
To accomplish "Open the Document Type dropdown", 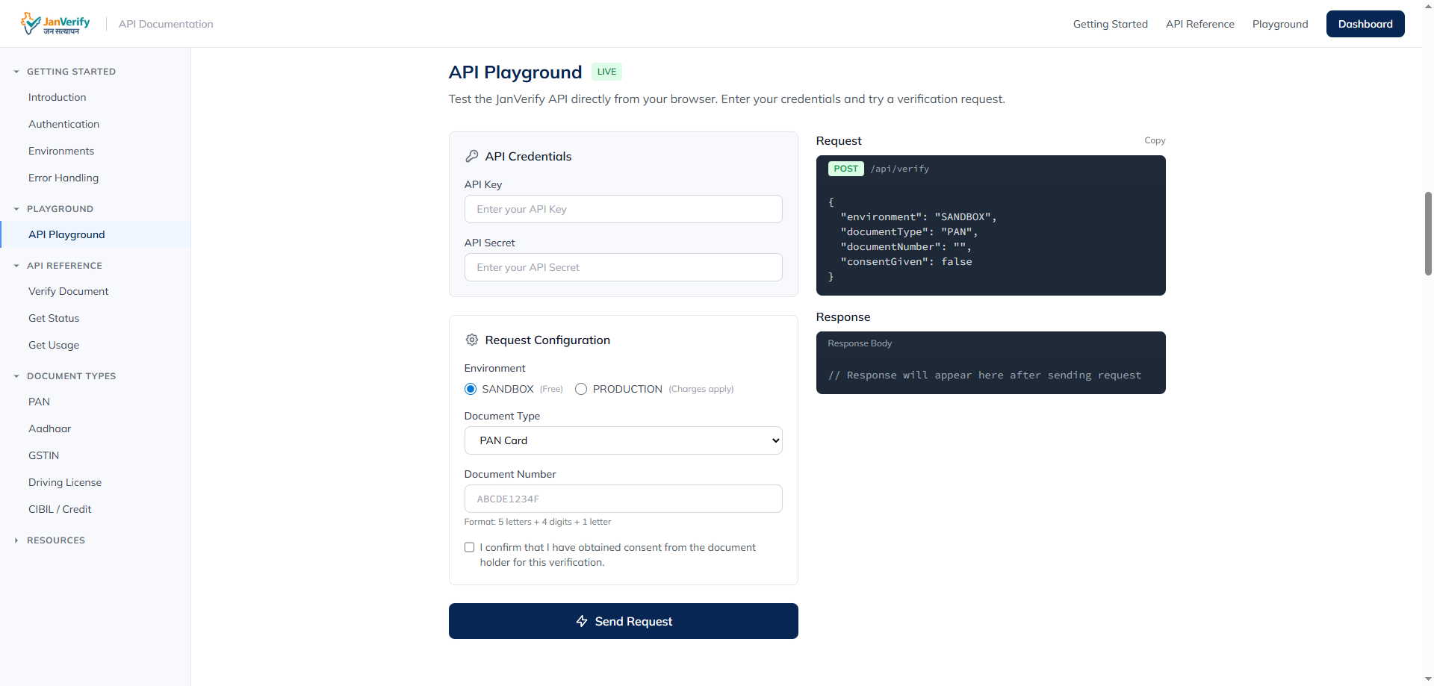I will pyautogui.click(x=623, y=440).
